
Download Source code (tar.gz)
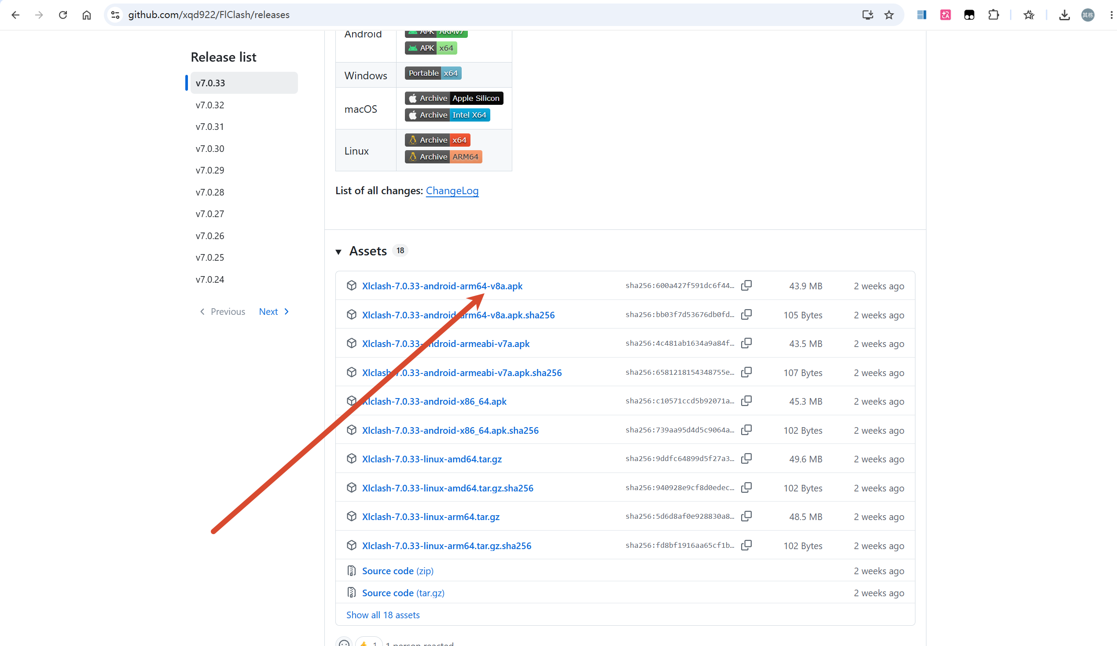tap(403, 593)
